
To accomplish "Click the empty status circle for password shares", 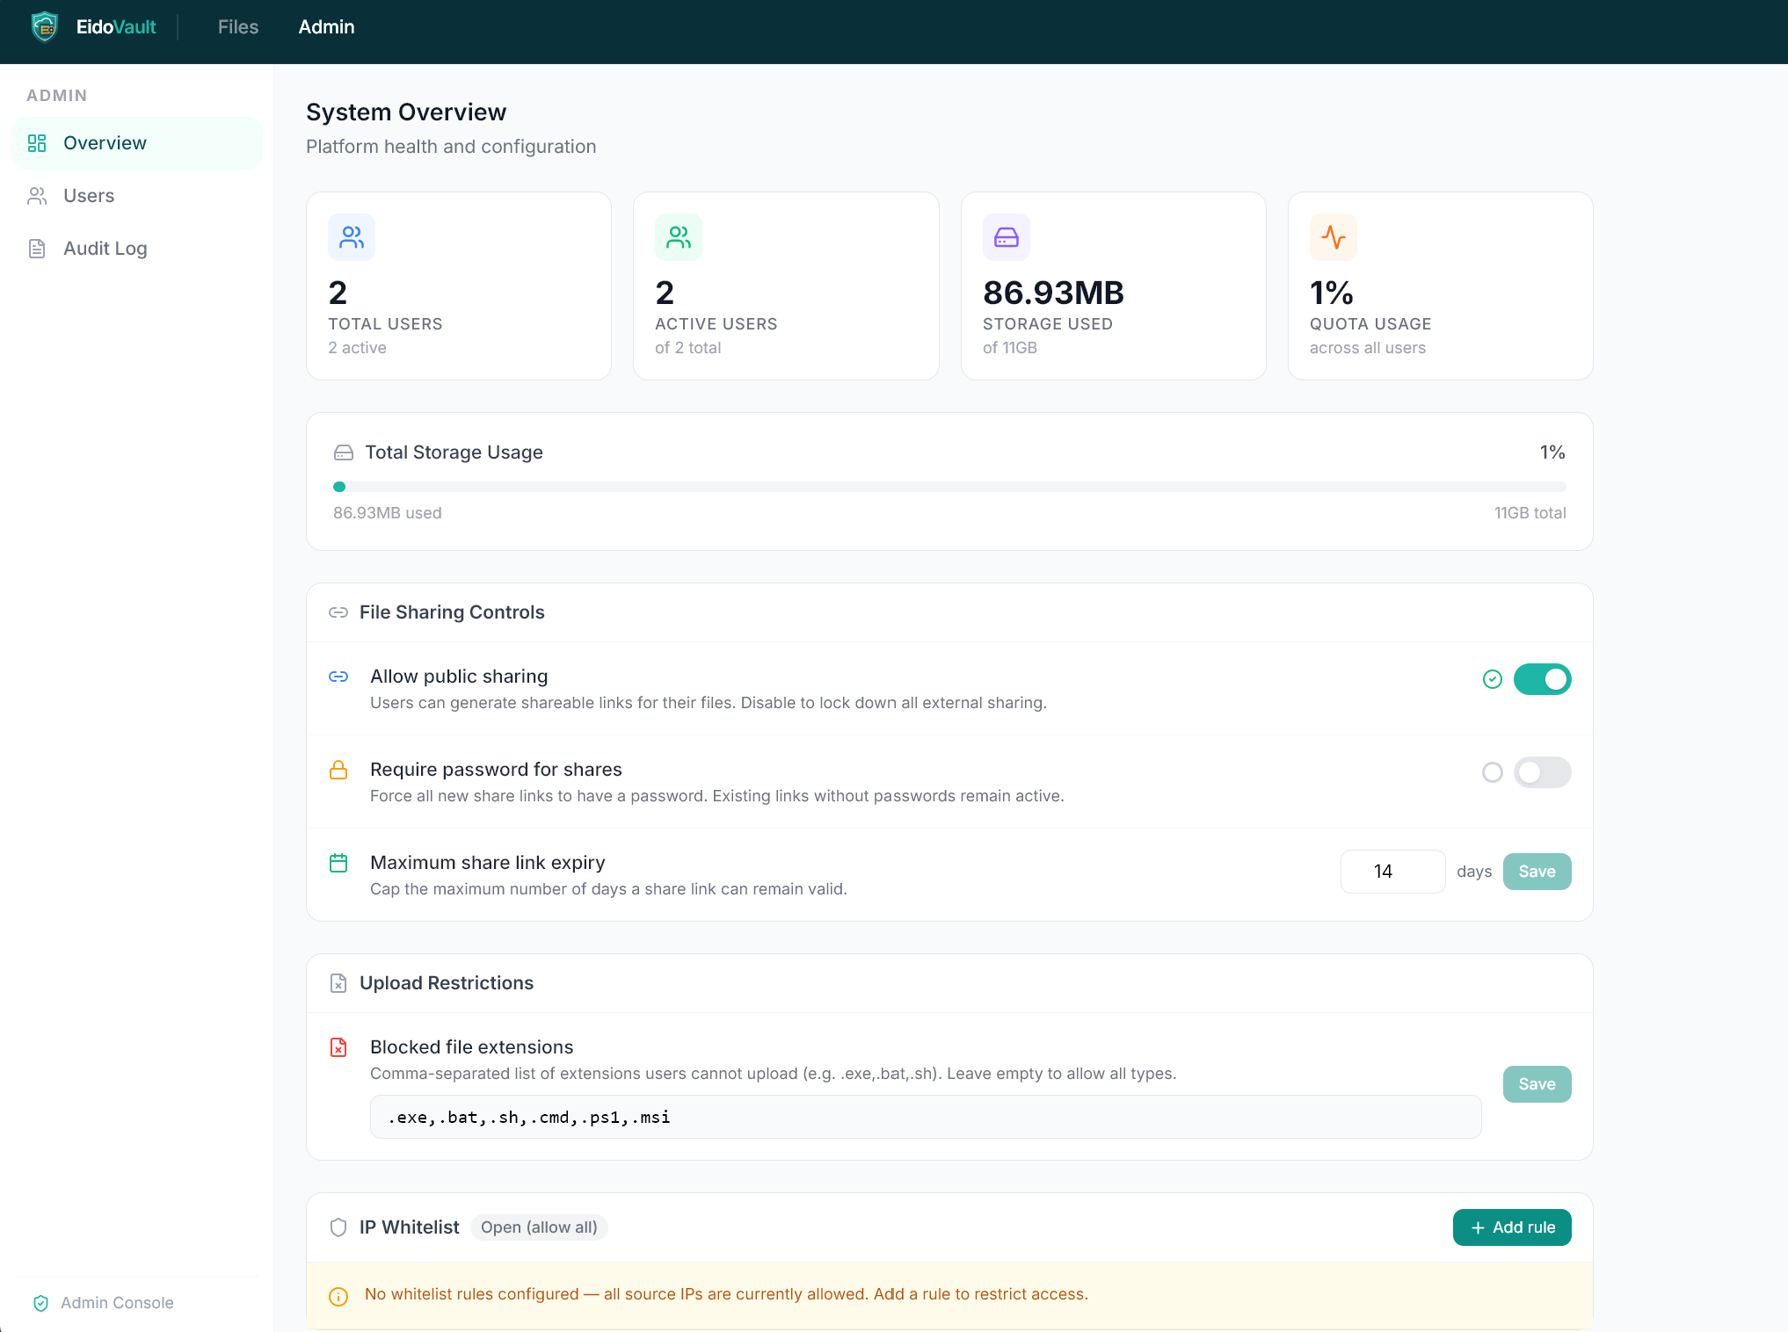I will pyautogui.click(x=1493, y=772).
